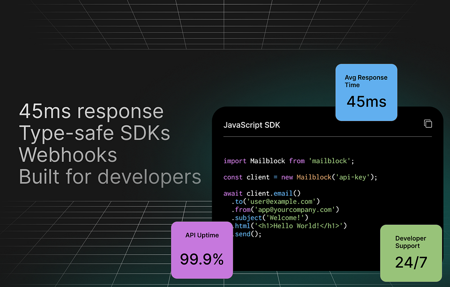
Task: Click the '24/7' value in green card
Action: pos(411,262)
